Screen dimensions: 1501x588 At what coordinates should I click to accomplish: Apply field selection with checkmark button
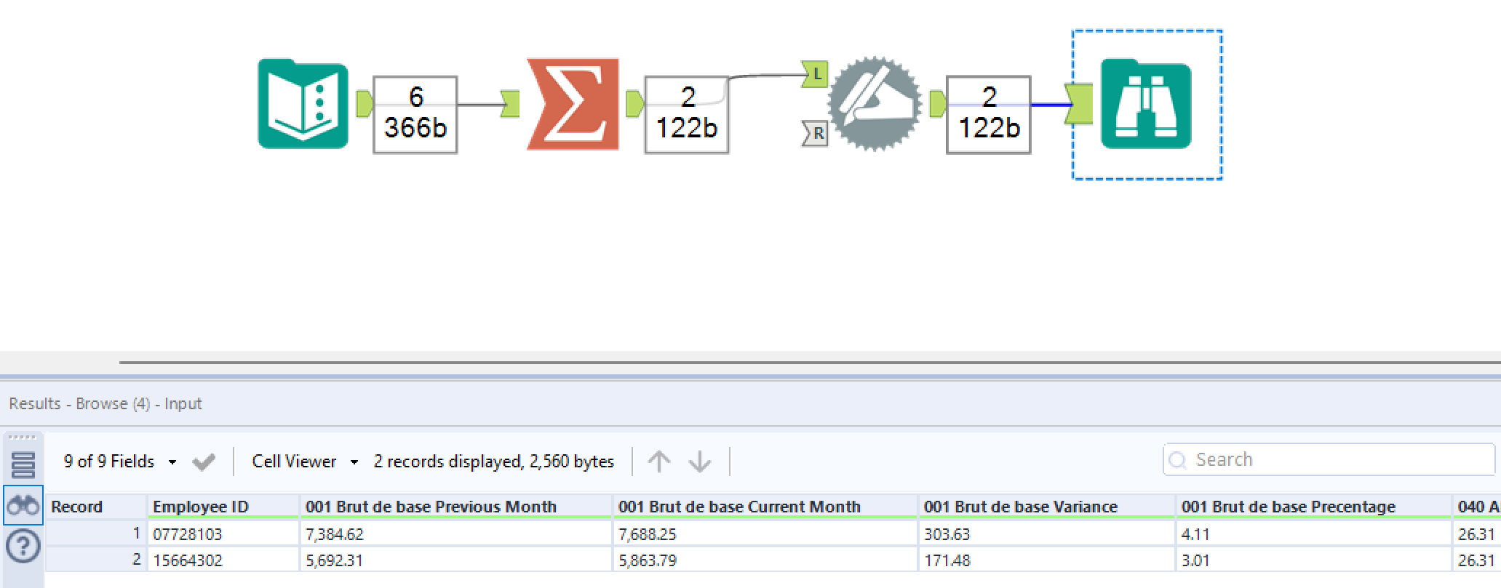coord(204,462)
